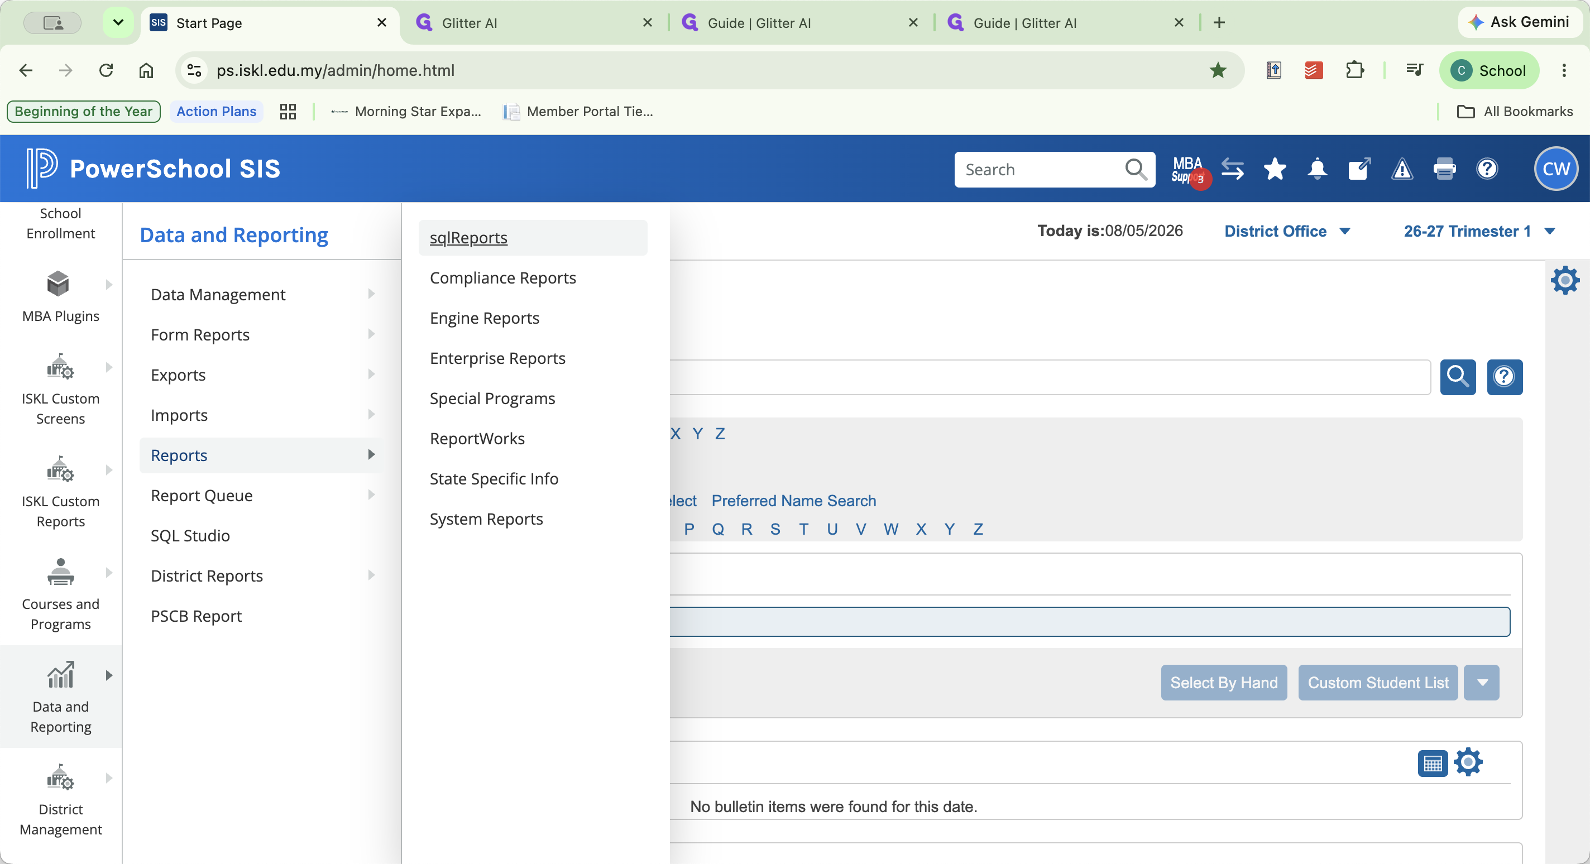Open Chrome tab search dropdown
Viewport: 1590px width, 864px height.
118,23
